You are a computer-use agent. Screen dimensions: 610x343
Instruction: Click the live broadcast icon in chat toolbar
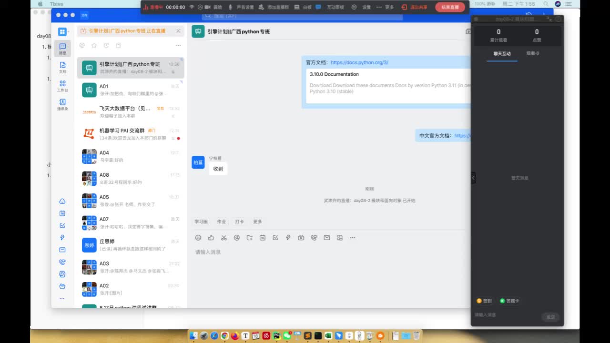pyautogui.click(x=301, y=238)
